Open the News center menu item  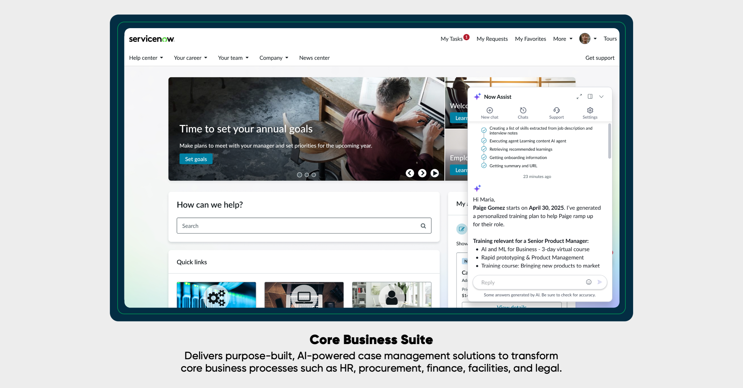coord(314,58)
